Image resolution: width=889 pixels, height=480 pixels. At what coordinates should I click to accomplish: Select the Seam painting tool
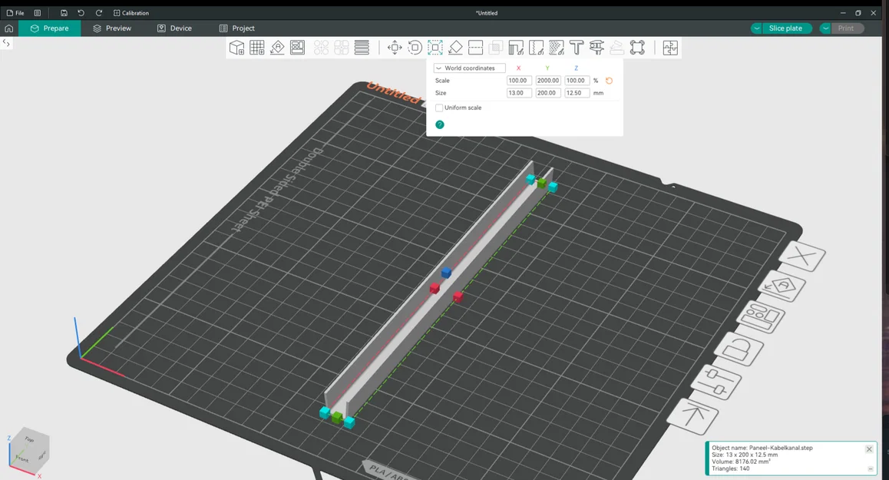537,48
